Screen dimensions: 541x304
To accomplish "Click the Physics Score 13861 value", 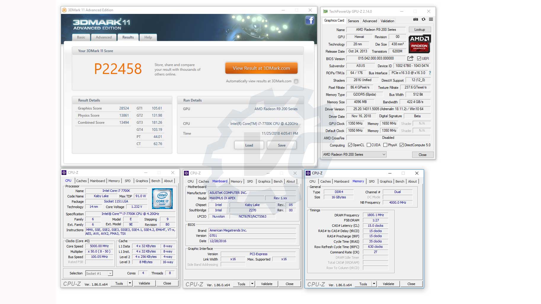I will pos(124,115).
